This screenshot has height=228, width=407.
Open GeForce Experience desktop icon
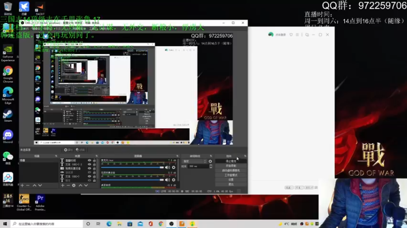[x=8, y=53]
